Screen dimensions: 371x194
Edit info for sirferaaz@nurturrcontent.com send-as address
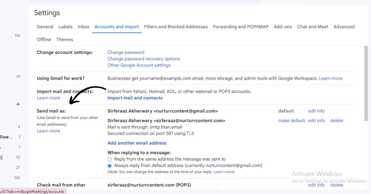(x=317, y=121)
